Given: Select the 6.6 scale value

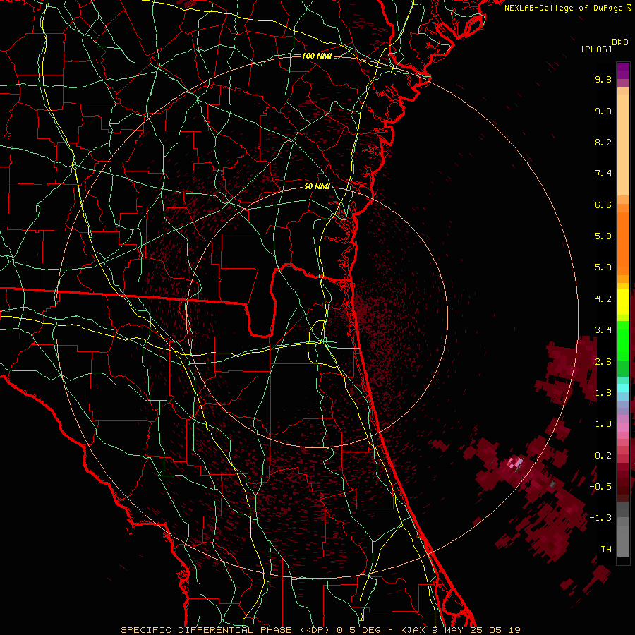Looking at the screenshot, I should (603, 205).
